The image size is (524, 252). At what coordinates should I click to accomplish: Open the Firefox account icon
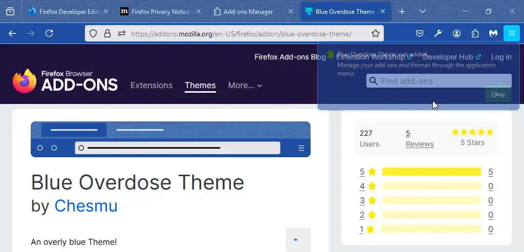coord(456,33)
